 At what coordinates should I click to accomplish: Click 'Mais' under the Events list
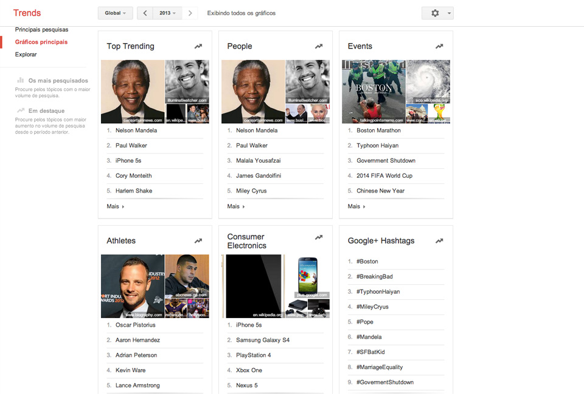(355, 206)
